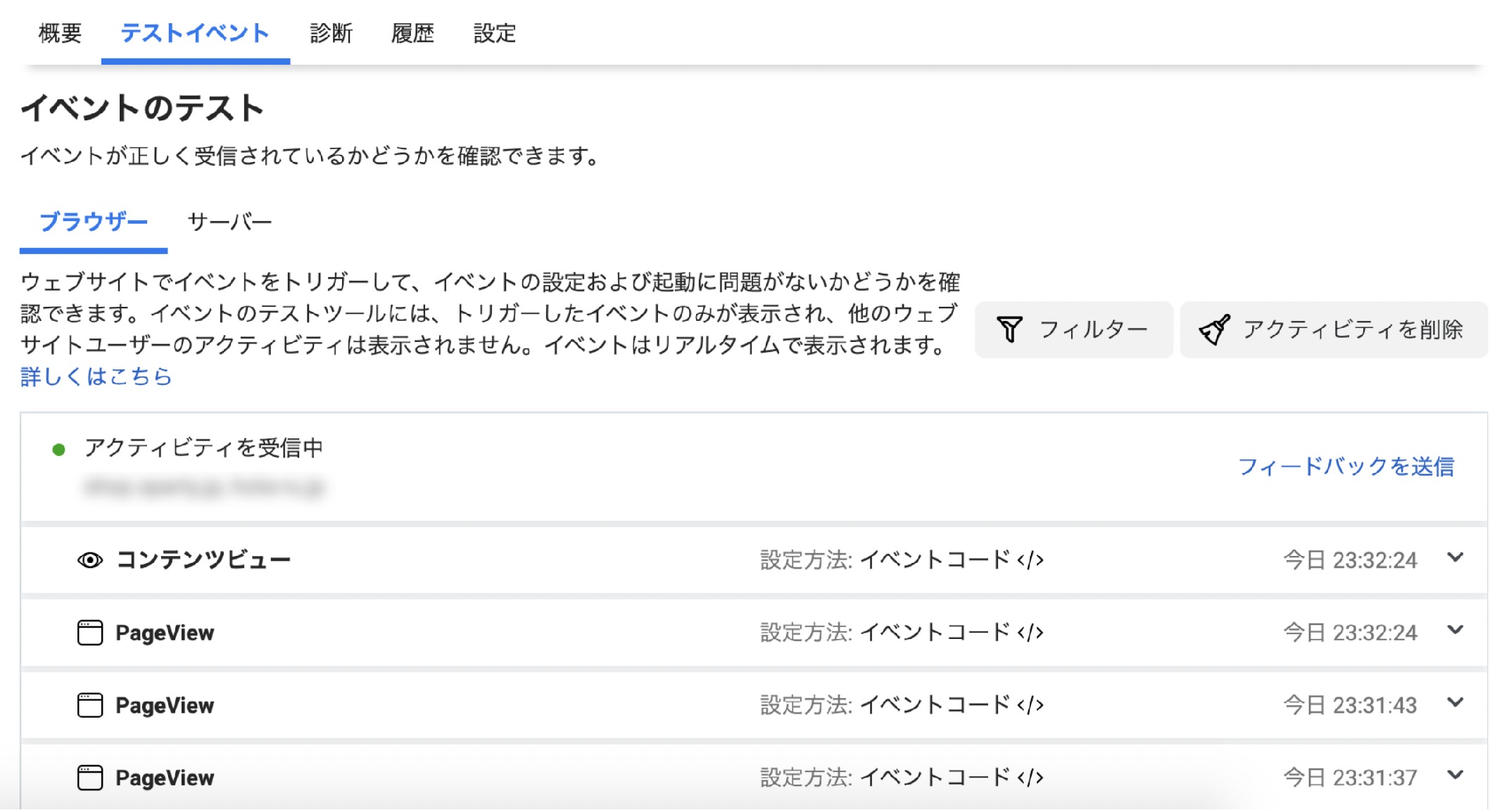Screen dimensions: 1497x810
Task: Click the フィードバックを送信 link
Action: [x=1346, y=467]
